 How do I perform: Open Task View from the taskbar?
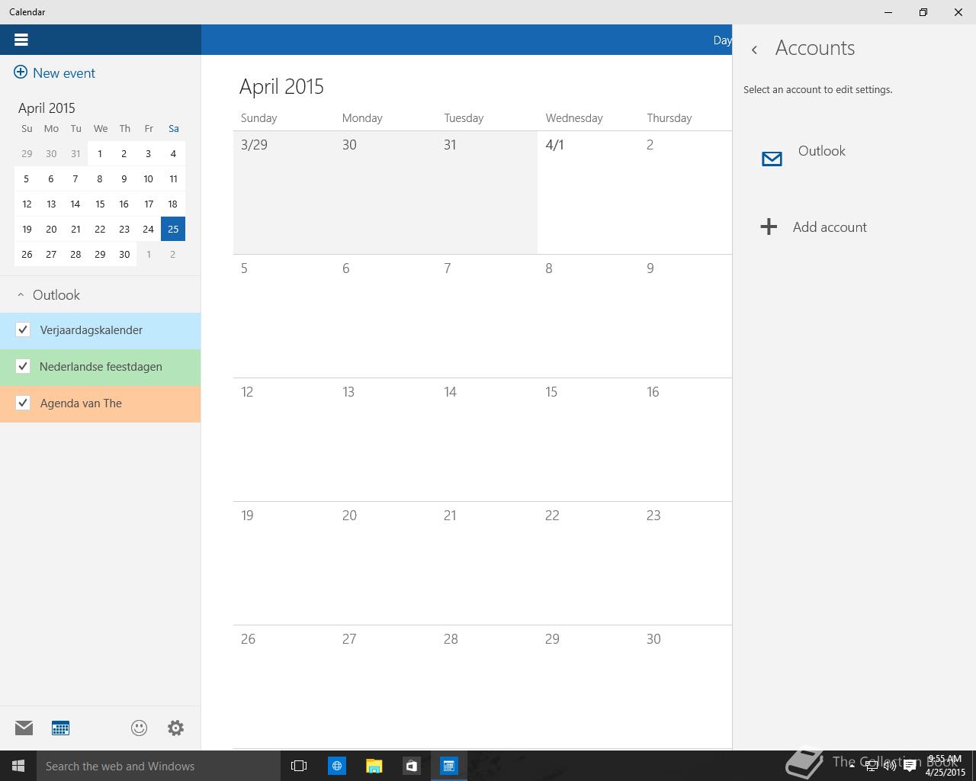point(299,766)
